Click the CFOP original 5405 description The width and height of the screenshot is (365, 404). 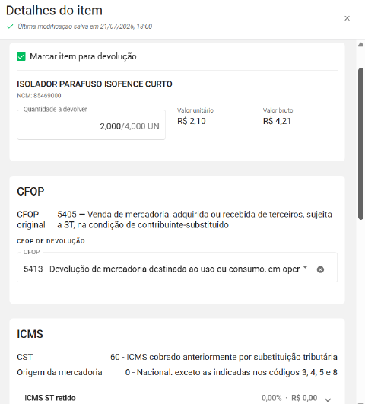(x=195, y=220)
